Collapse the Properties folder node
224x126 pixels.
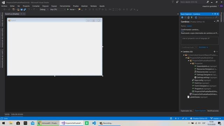pos(191,63)
